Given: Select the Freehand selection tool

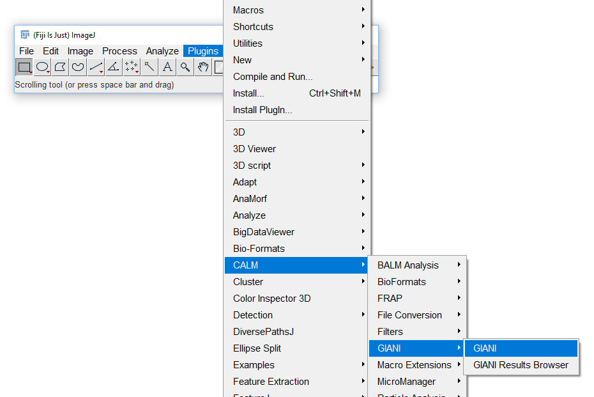Looking at the screenshot, I should point(78,67).
